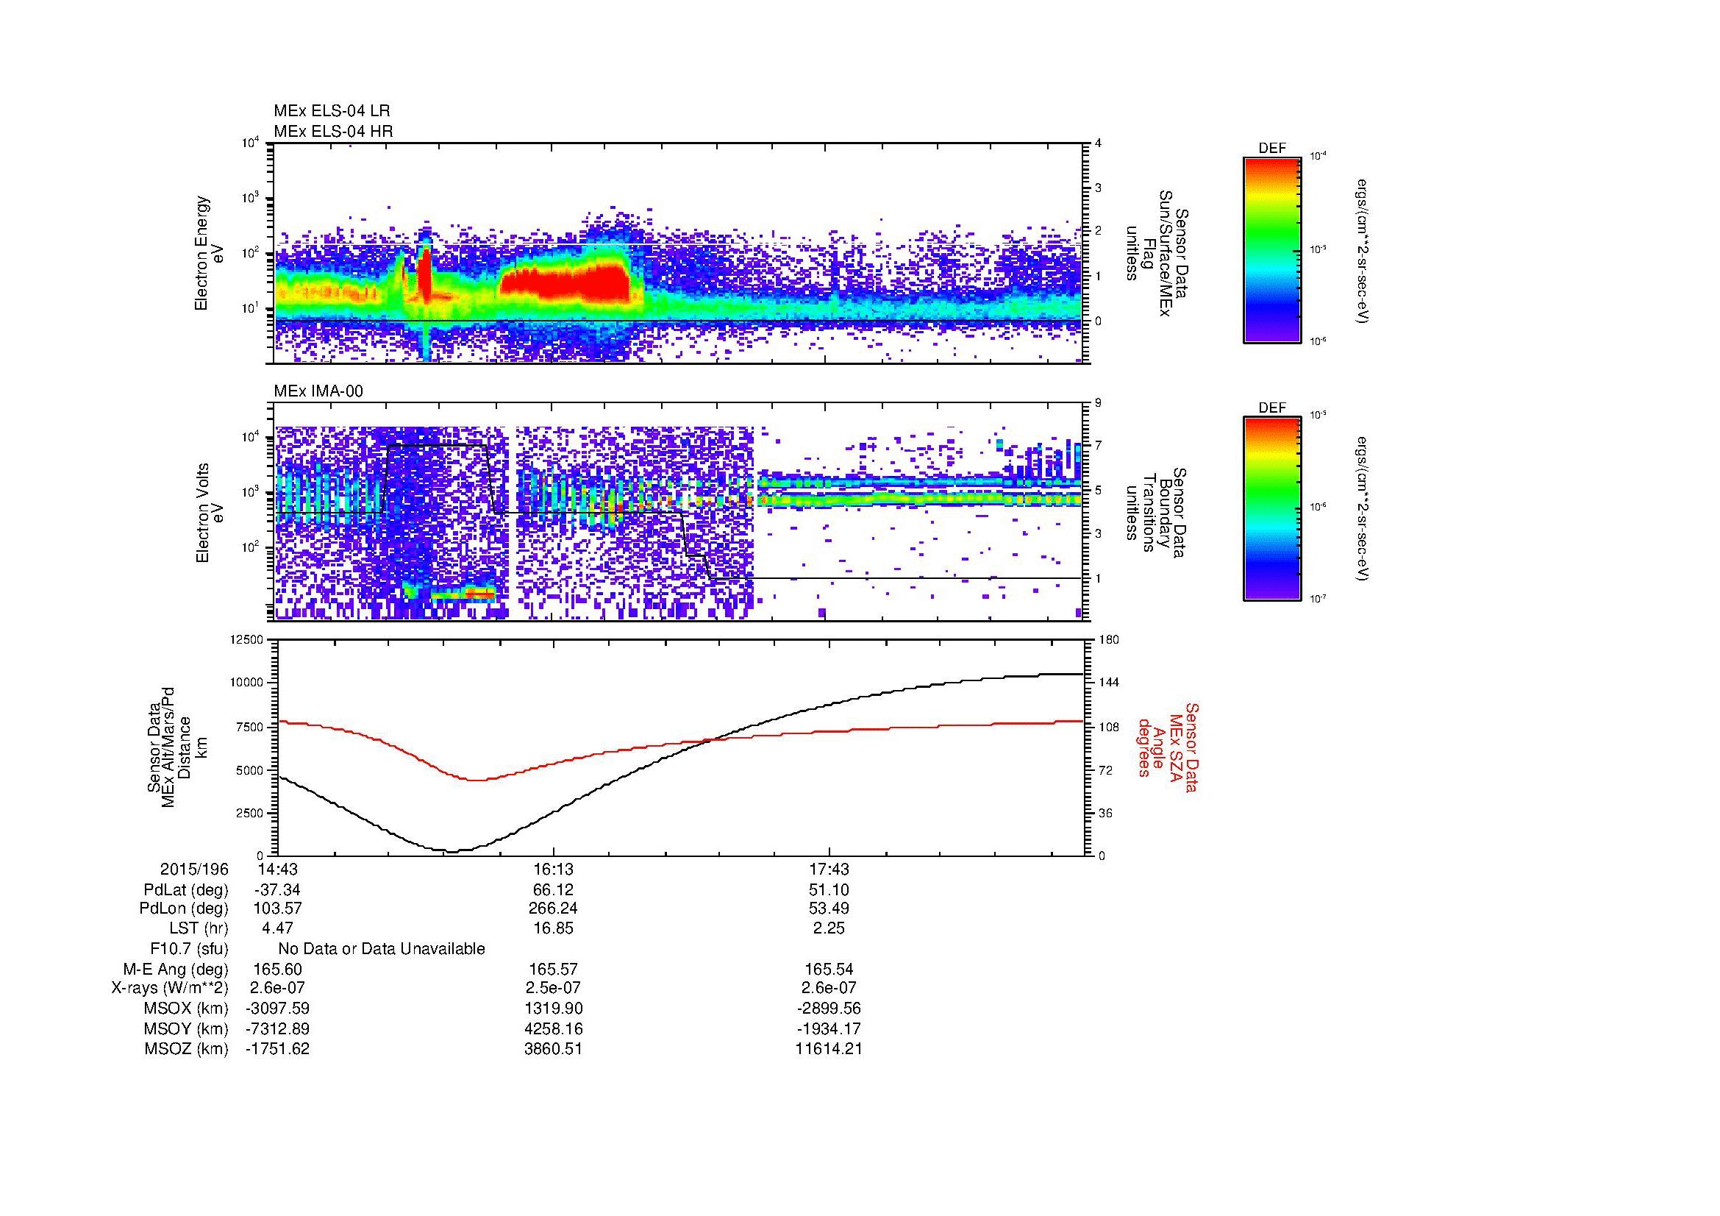Click the large red flux region in ELS spectrogram
The width and height of the screenshot is (1720, 1216).
[x=565, y=283]
